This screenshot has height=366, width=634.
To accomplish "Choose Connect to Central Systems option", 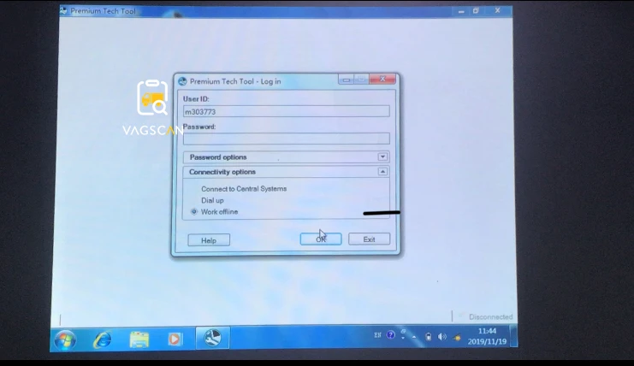I will [x=244, y=189].
